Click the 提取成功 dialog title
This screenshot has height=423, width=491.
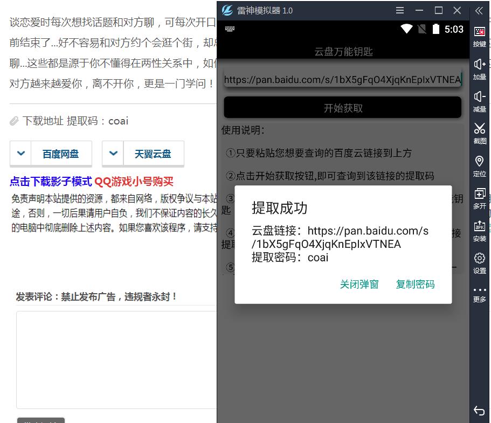[x=279, y=208]
